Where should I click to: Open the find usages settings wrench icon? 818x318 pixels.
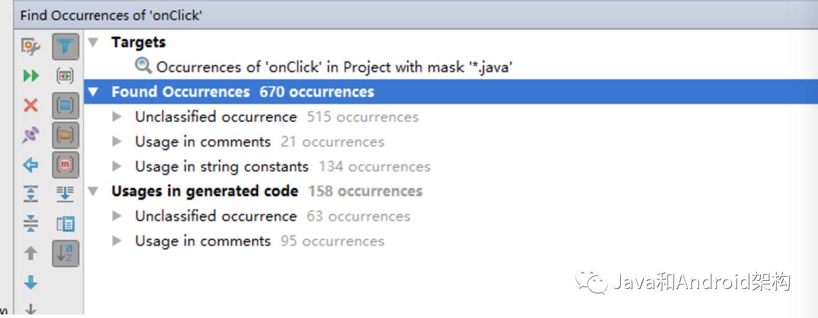(31, 46)
